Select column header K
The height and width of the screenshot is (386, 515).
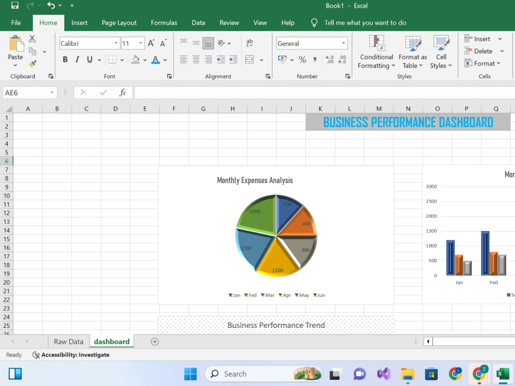click(x=320, y=109)
